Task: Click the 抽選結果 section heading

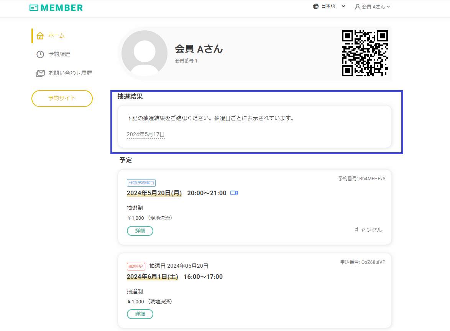Action: click(x=130, y=96)
